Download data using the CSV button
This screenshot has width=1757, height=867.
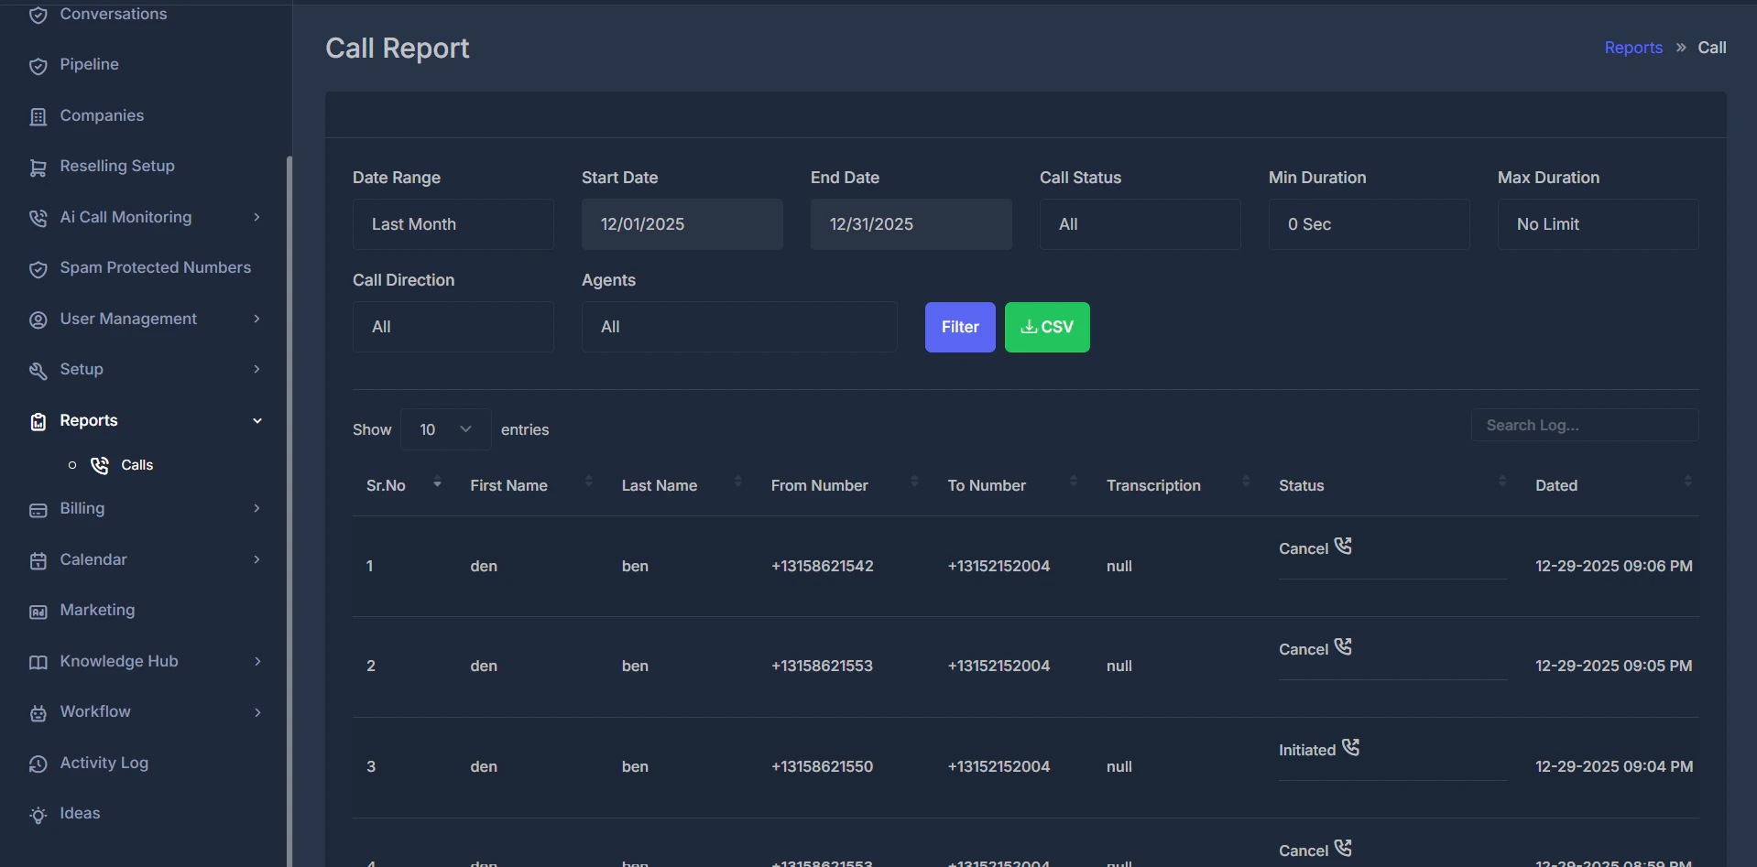pyautogui.click(x=1046, y=327)
